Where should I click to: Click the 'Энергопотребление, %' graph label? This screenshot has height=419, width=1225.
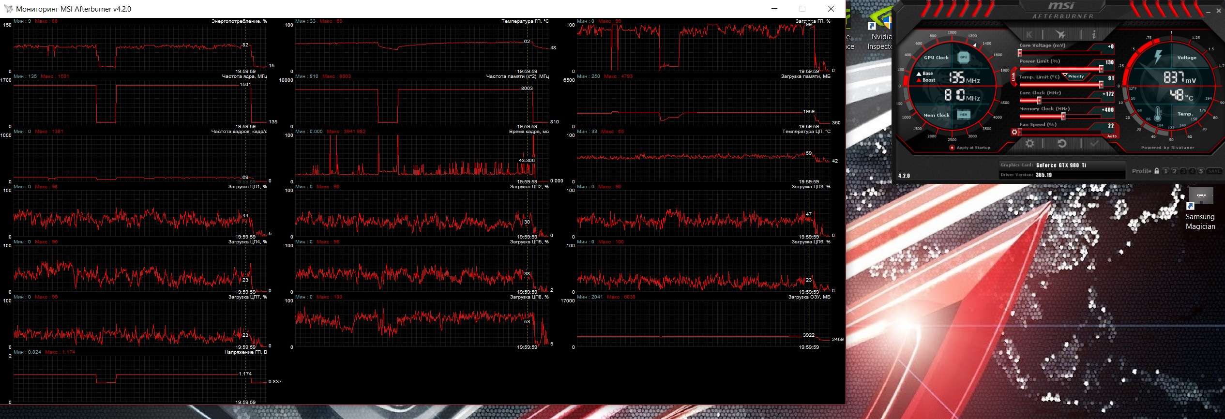pyautogui.click(x=239, y=21)
